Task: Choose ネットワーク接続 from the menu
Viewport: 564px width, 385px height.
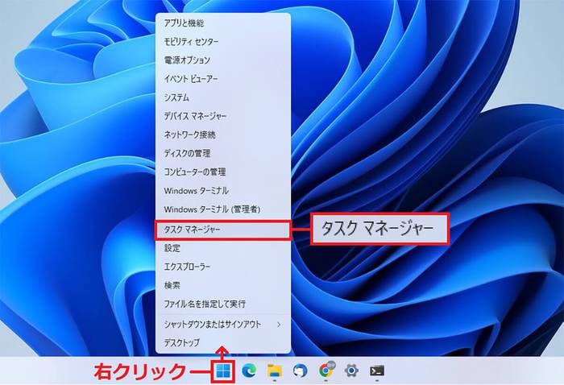Action: (223, 135)
